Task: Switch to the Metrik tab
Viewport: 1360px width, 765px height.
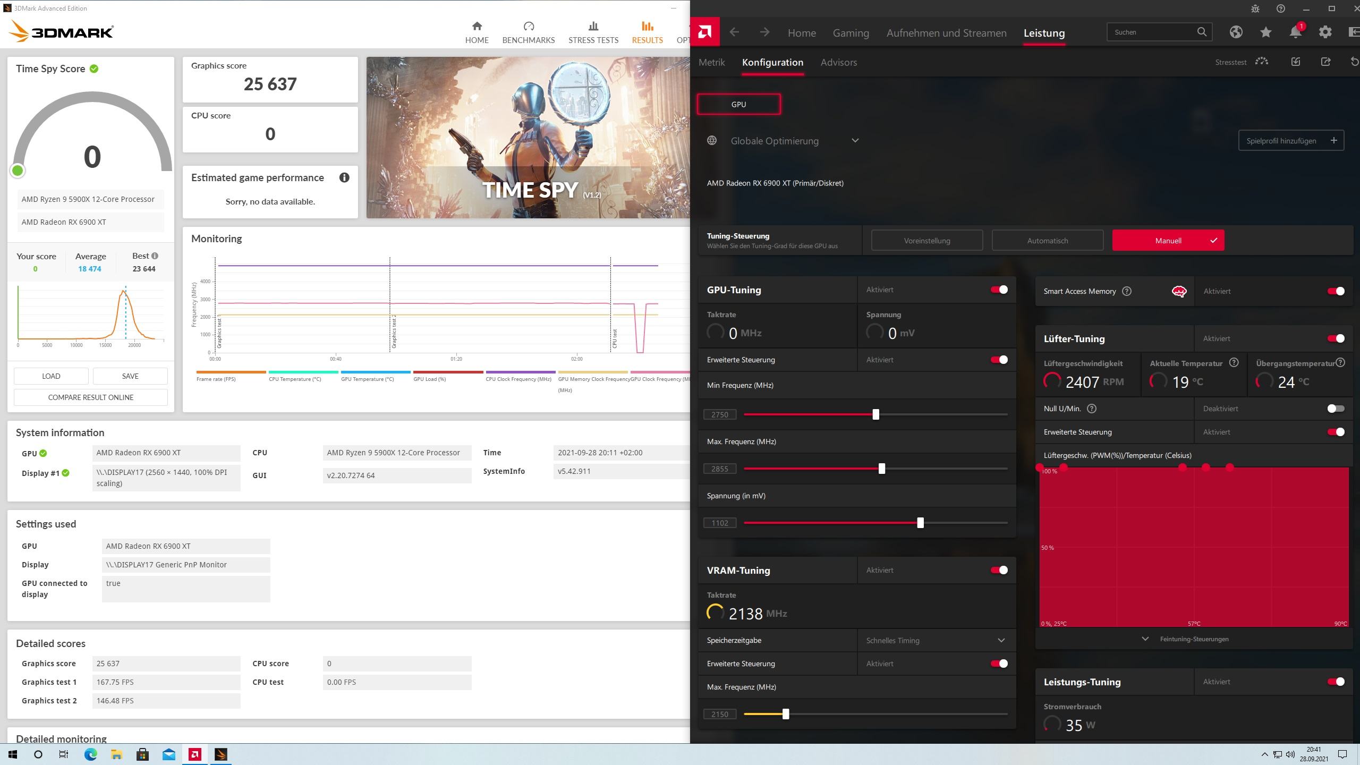Action: [711, 62]
